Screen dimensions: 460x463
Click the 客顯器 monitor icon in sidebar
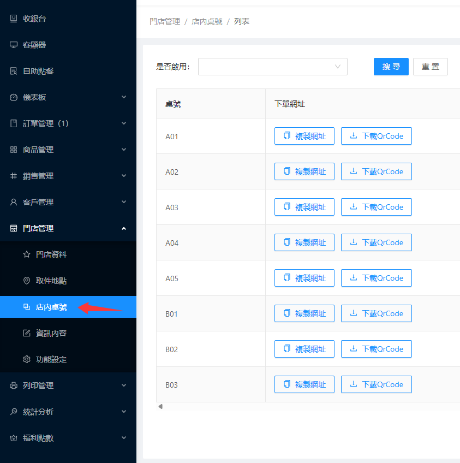[x=14, y=45]
